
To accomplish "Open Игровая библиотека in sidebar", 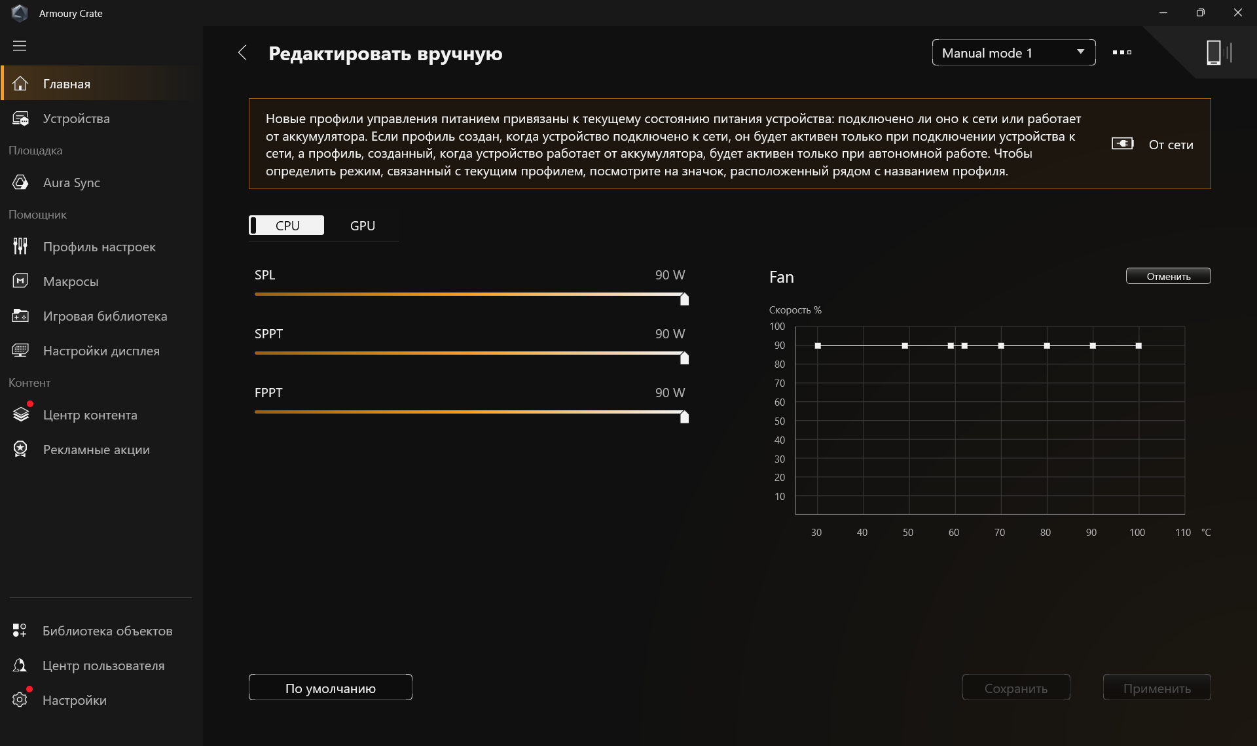I will 105,316.
